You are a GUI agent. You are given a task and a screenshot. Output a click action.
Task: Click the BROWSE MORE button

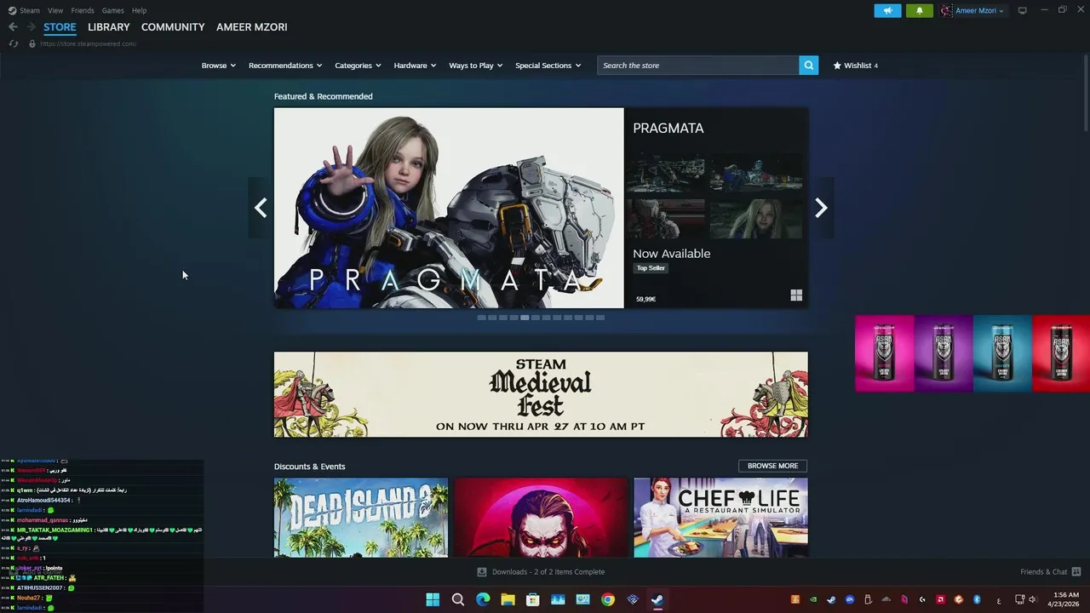[x=772, y=466]
